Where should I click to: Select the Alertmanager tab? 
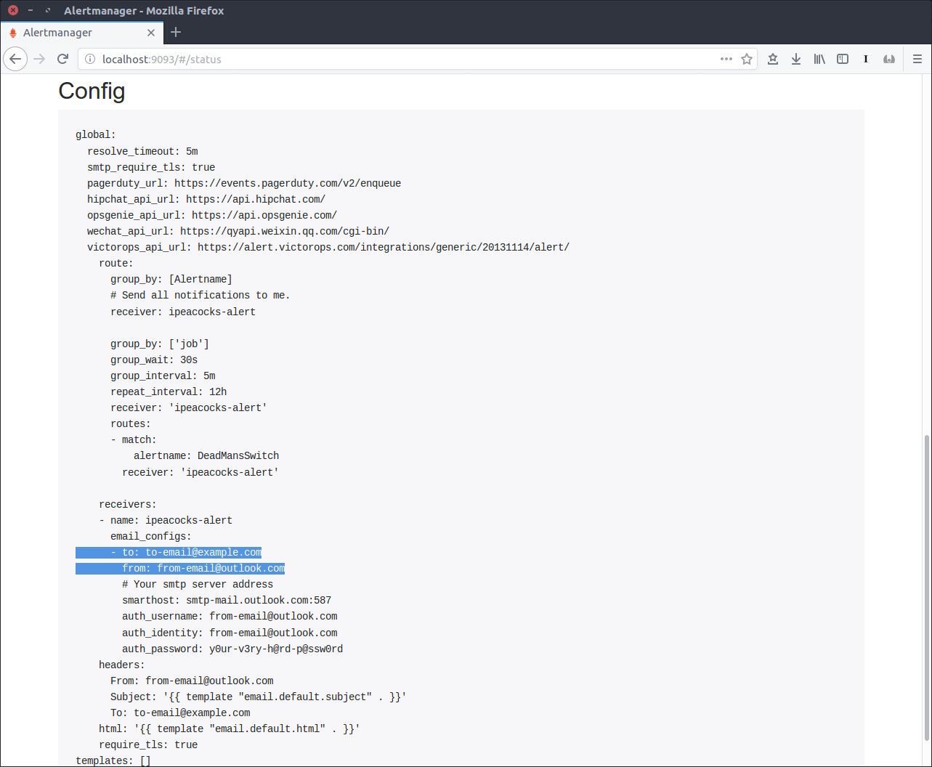click(82, 33)
